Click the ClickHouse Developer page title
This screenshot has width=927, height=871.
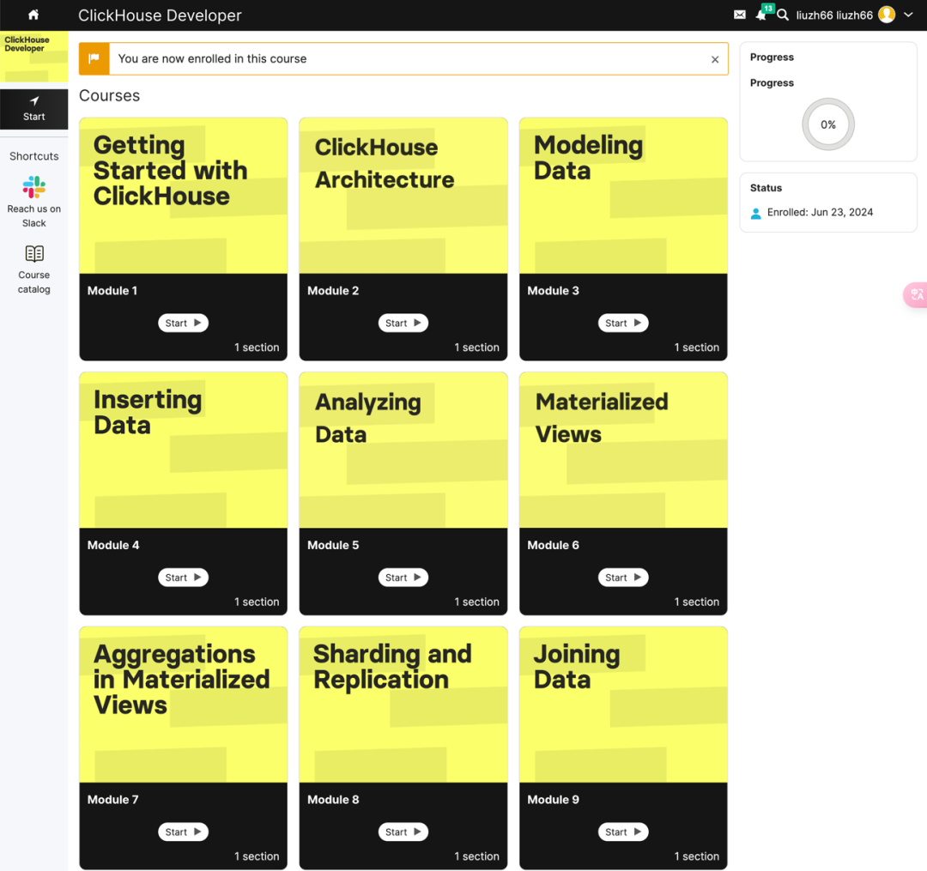click(160, 15)
